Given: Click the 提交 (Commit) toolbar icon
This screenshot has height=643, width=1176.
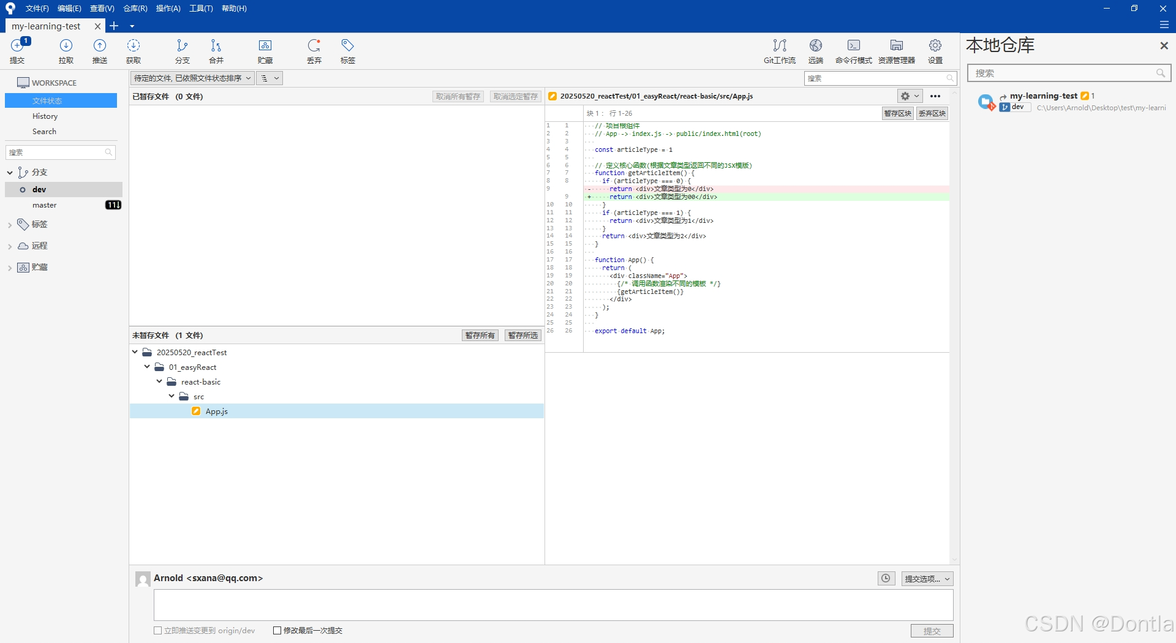Looking at the screenshot, I should pyautogui.click(x=17, y=51).
